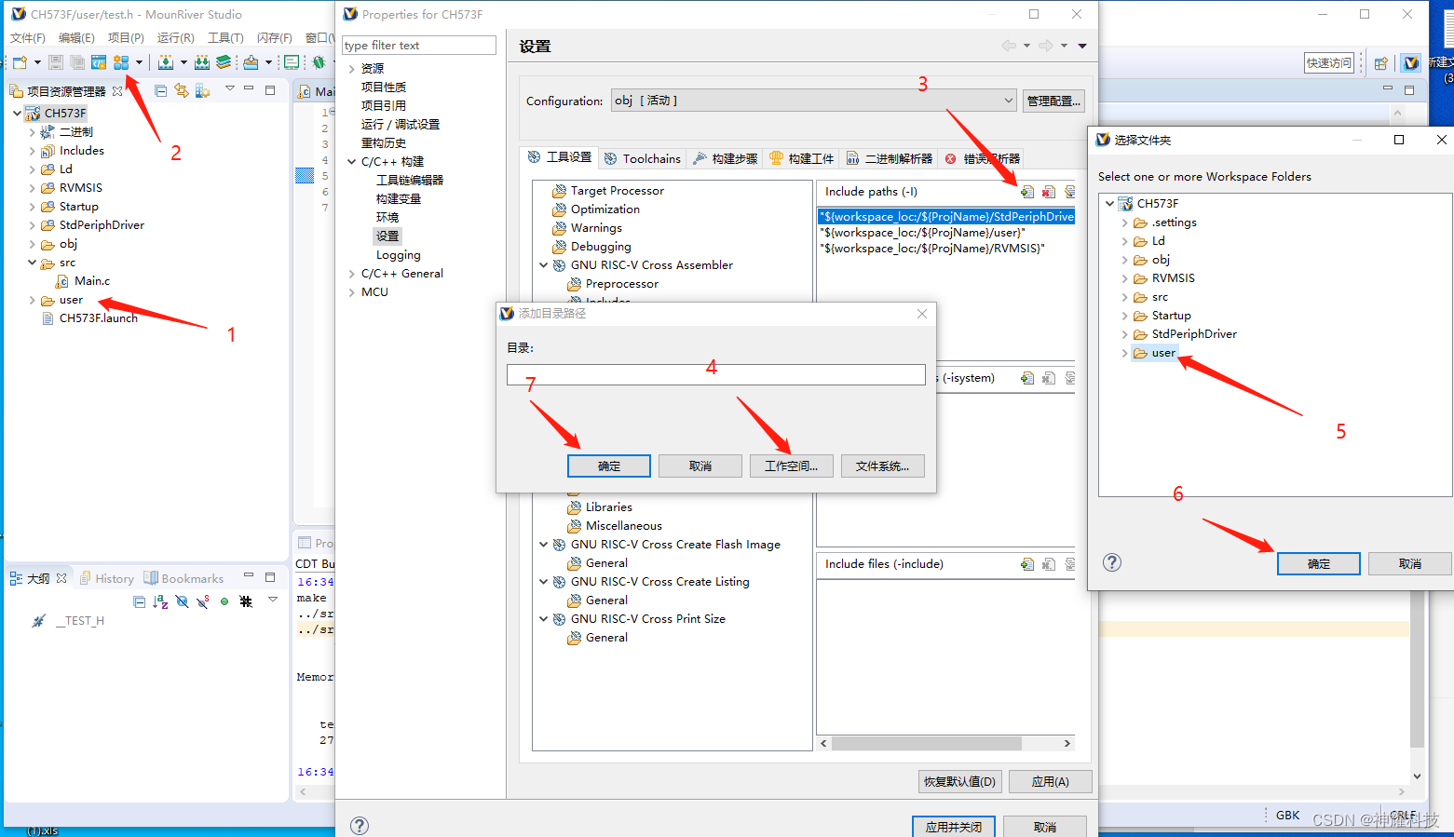Viewport: 1454px width, 837px height.
Task: Click the Save All icon in toolbar
Action: click(x=77, y=62)
